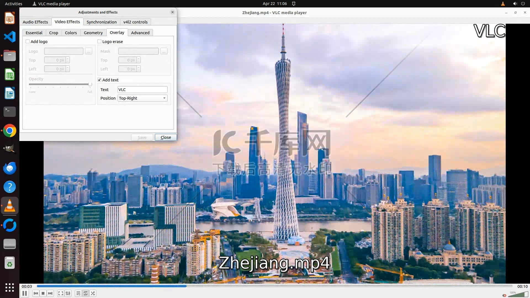Toggle fullscreen video mode
The image size is (530, 298).
[61, 293]
